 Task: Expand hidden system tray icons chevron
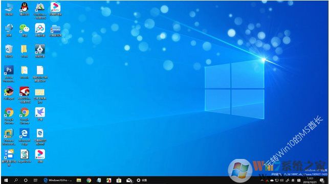click(x=262, y=180)
